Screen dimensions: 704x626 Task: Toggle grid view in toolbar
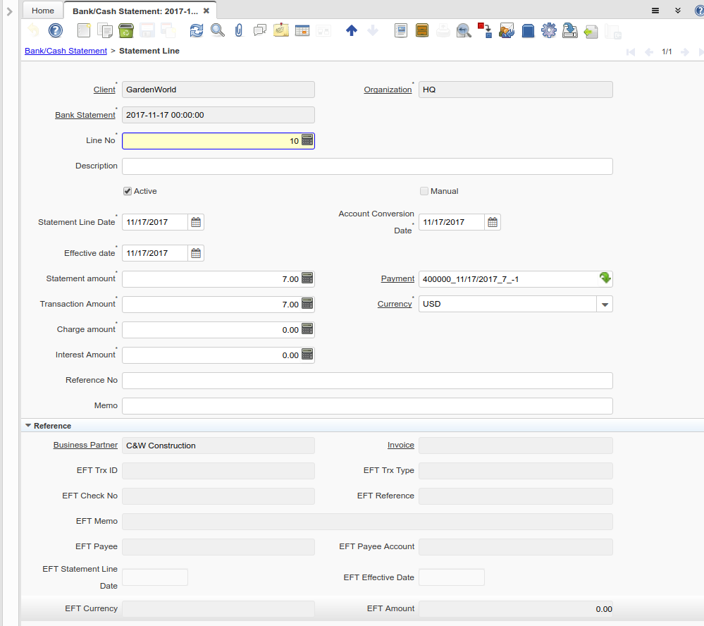point(302,30)
